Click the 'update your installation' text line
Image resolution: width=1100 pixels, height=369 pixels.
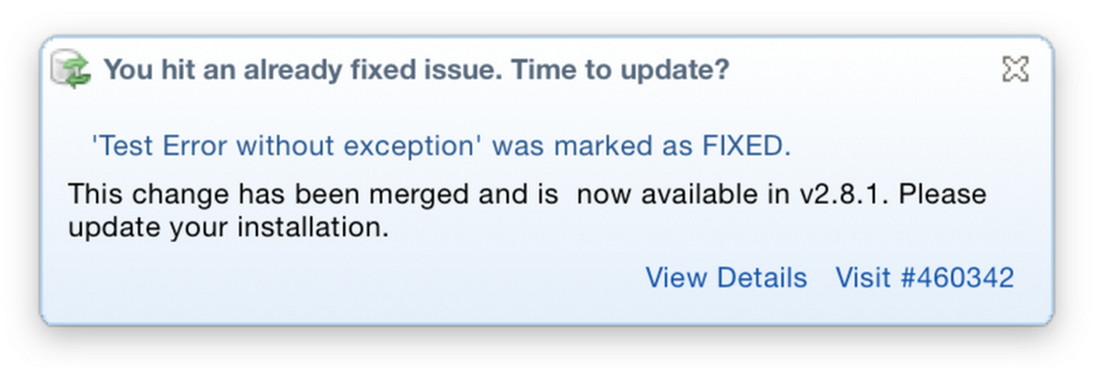click(228, 229)
